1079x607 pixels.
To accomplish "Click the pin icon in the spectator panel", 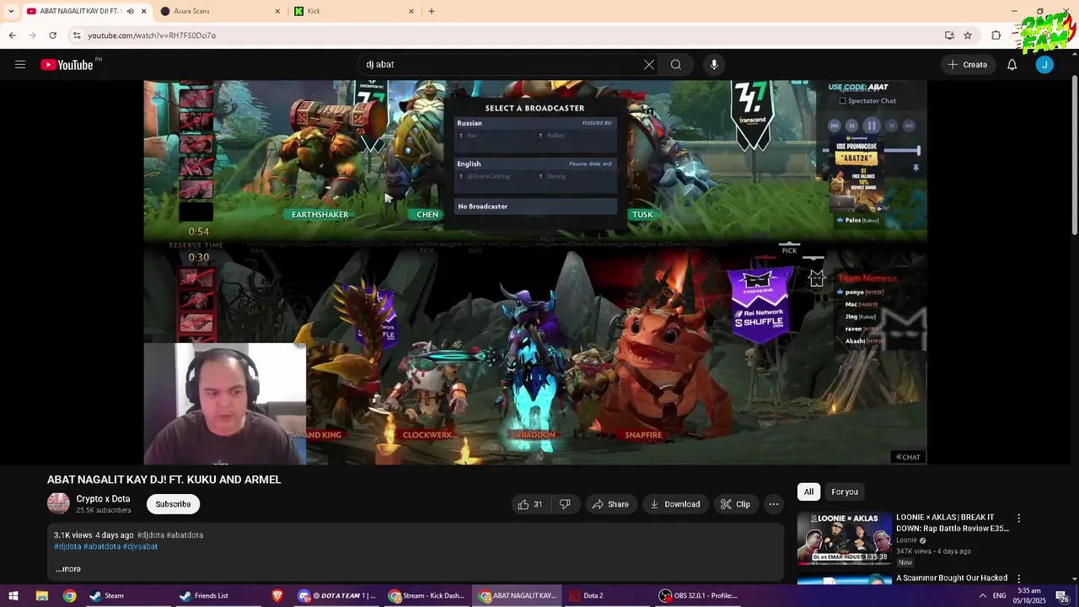I will 915,169.
